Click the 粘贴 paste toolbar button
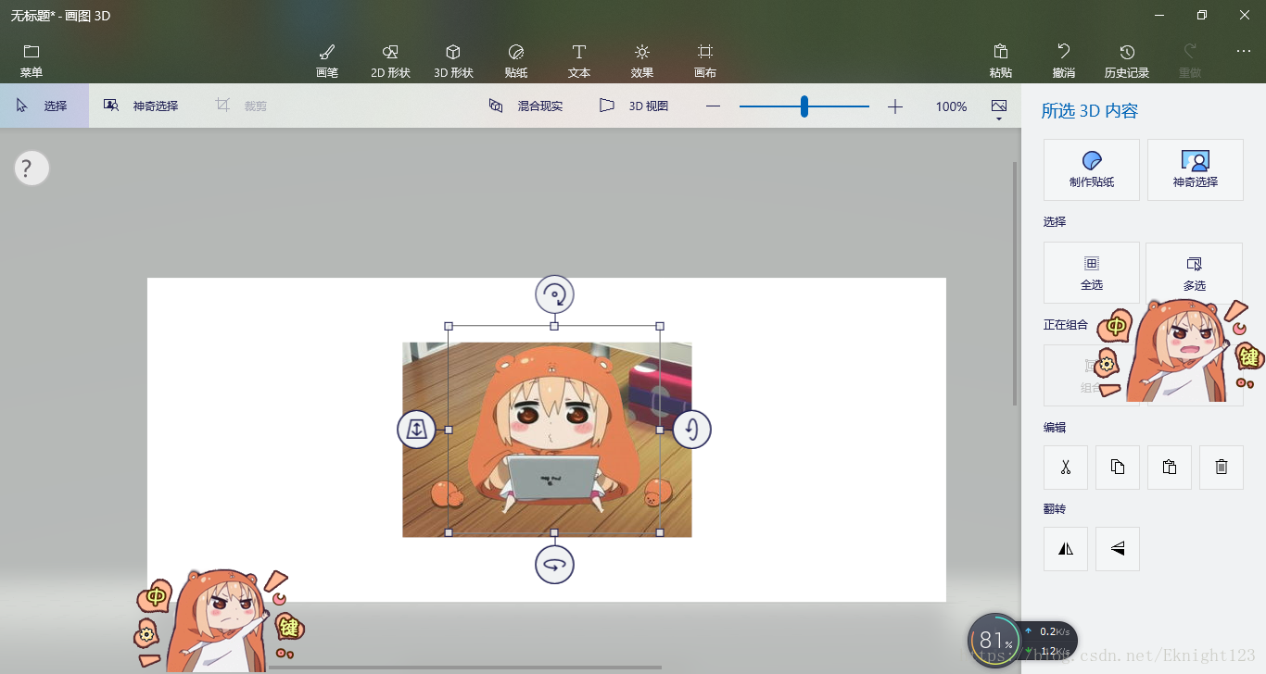 pos(1001,60)
